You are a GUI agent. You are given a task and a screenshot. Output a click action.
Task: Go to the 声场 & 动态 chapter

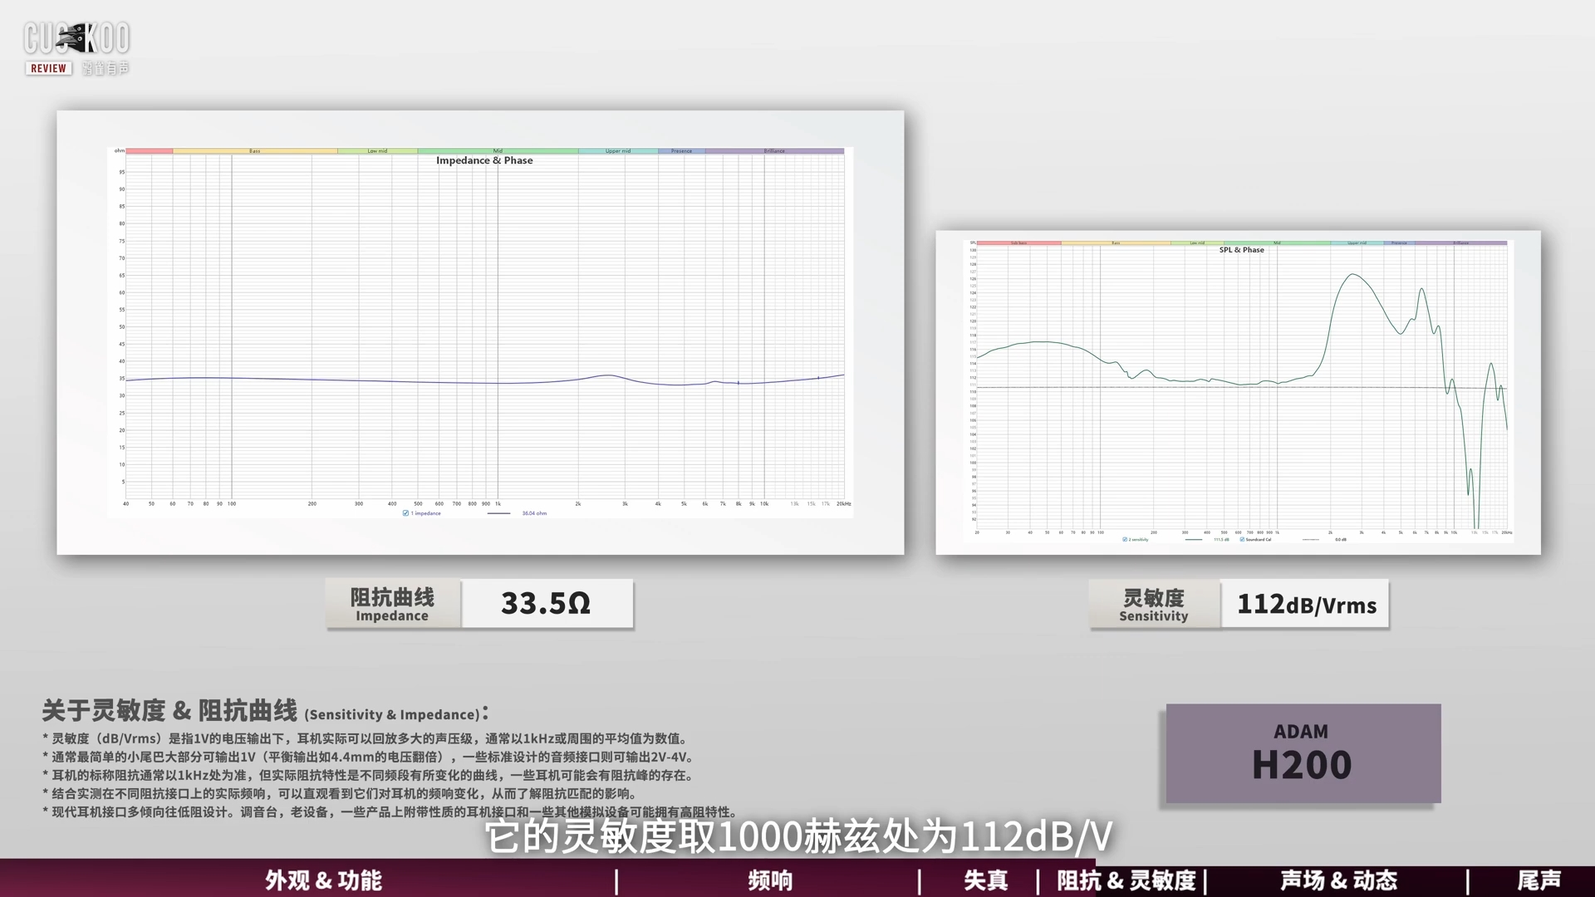[1338, 880]
